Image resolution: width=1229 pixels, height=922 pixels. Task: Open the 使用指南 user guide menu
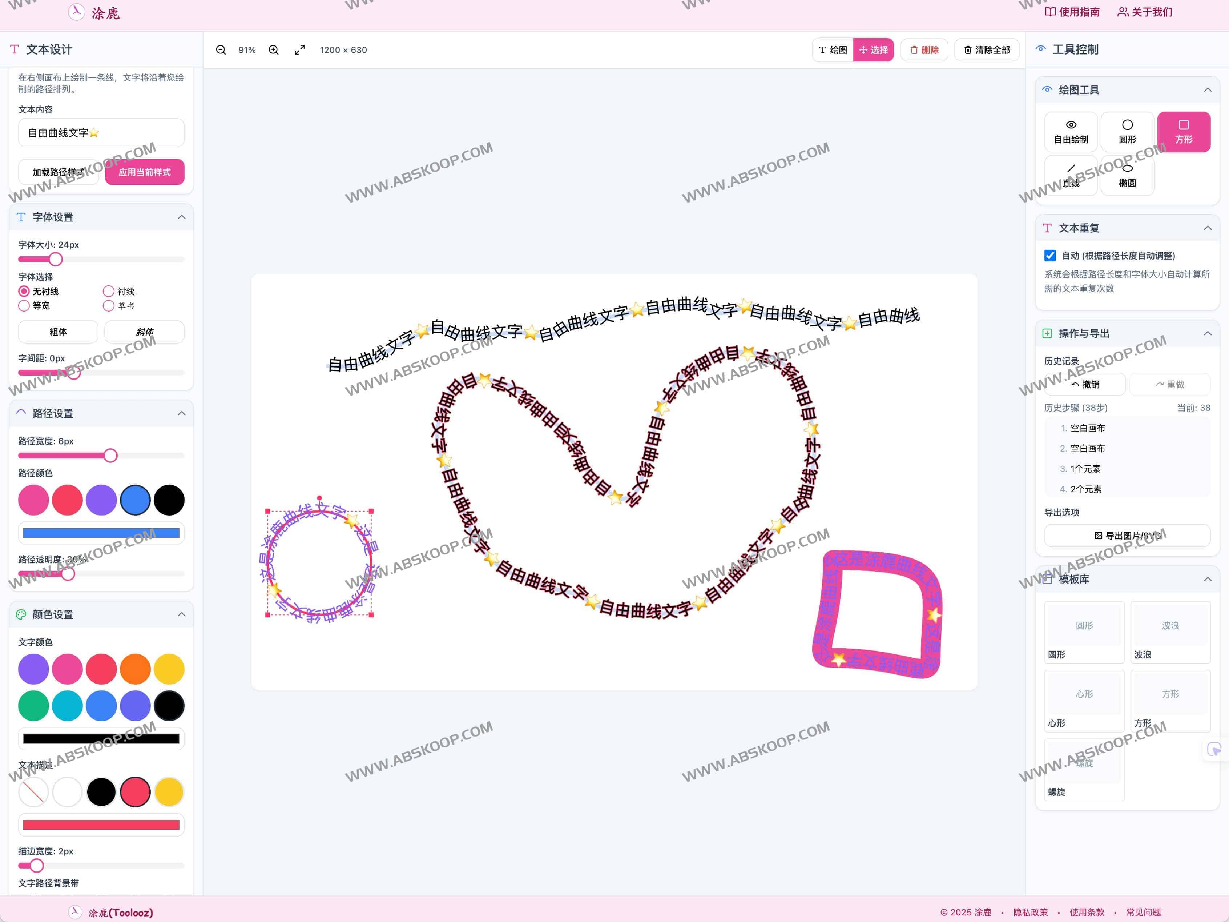tap(1072, 12)
